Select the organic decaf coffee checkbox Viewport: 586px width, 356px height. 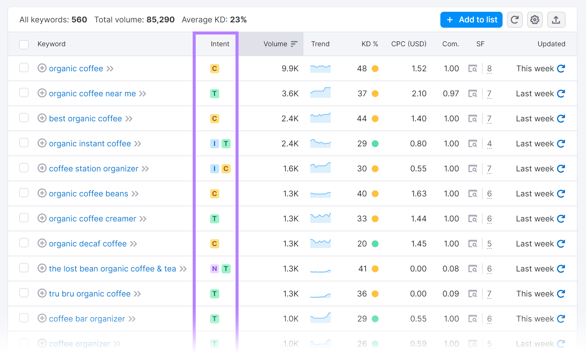24,243
